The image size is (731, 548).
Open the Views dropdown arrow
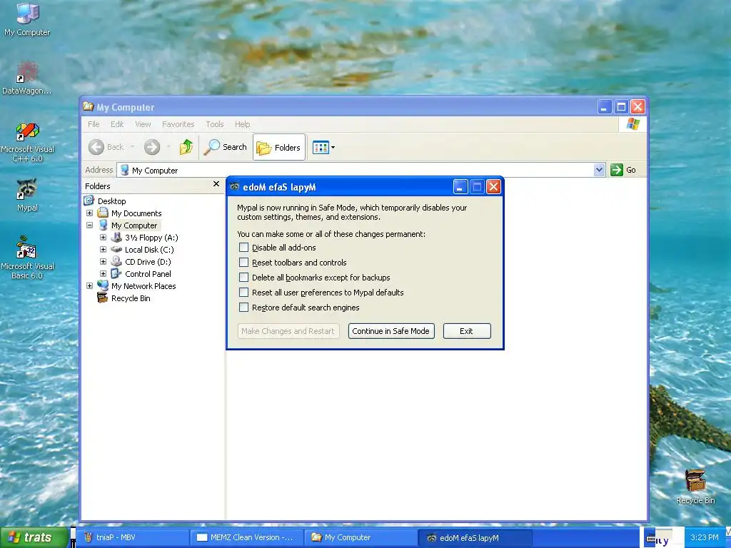(333, 148)
